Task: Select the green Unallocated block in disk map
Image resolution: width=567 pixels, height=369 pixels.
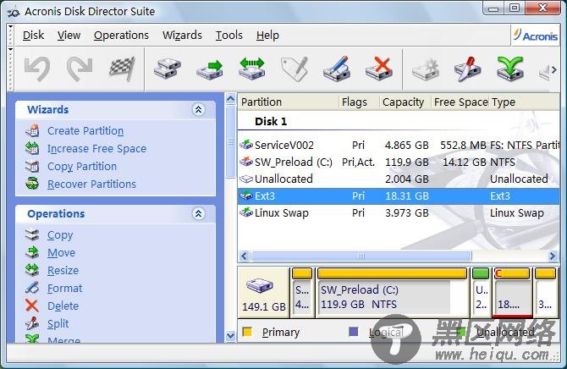Action: [482, 293]
